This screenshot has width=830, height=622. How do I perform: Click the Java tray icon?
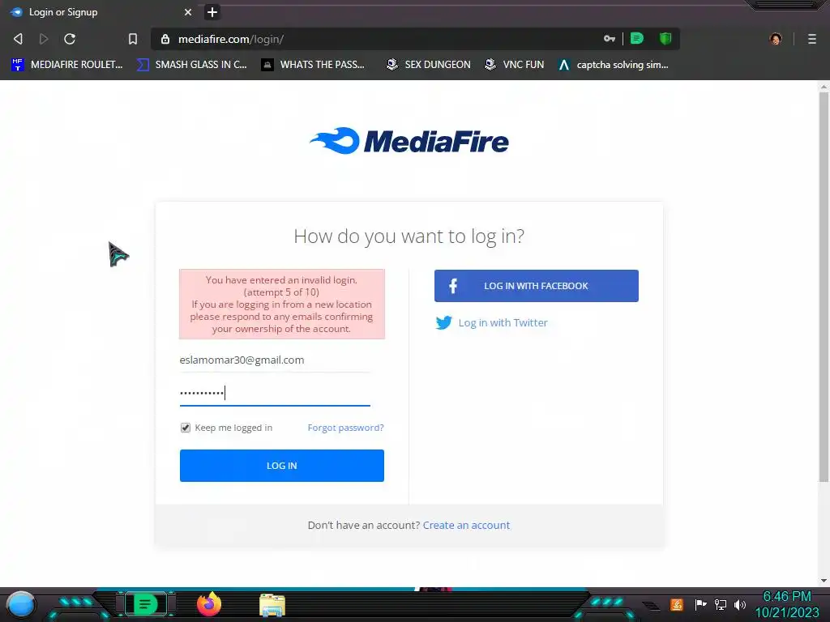677,604
